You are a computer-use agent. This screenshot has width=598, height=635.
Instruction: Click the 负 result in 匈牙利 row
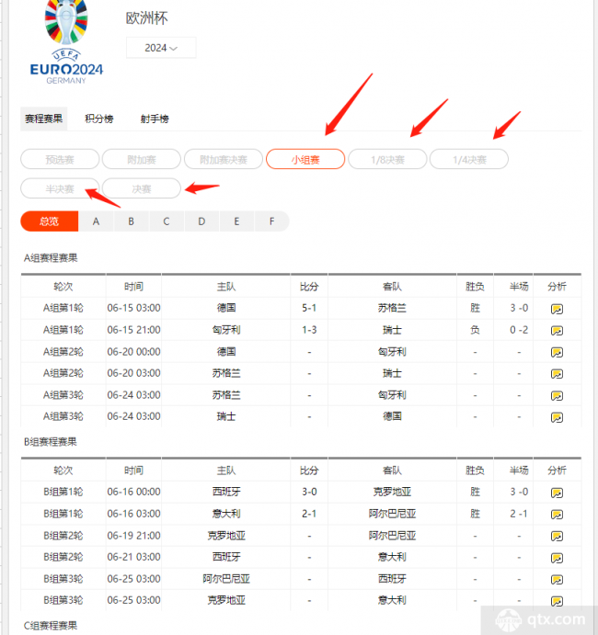[x=475, y=330]
